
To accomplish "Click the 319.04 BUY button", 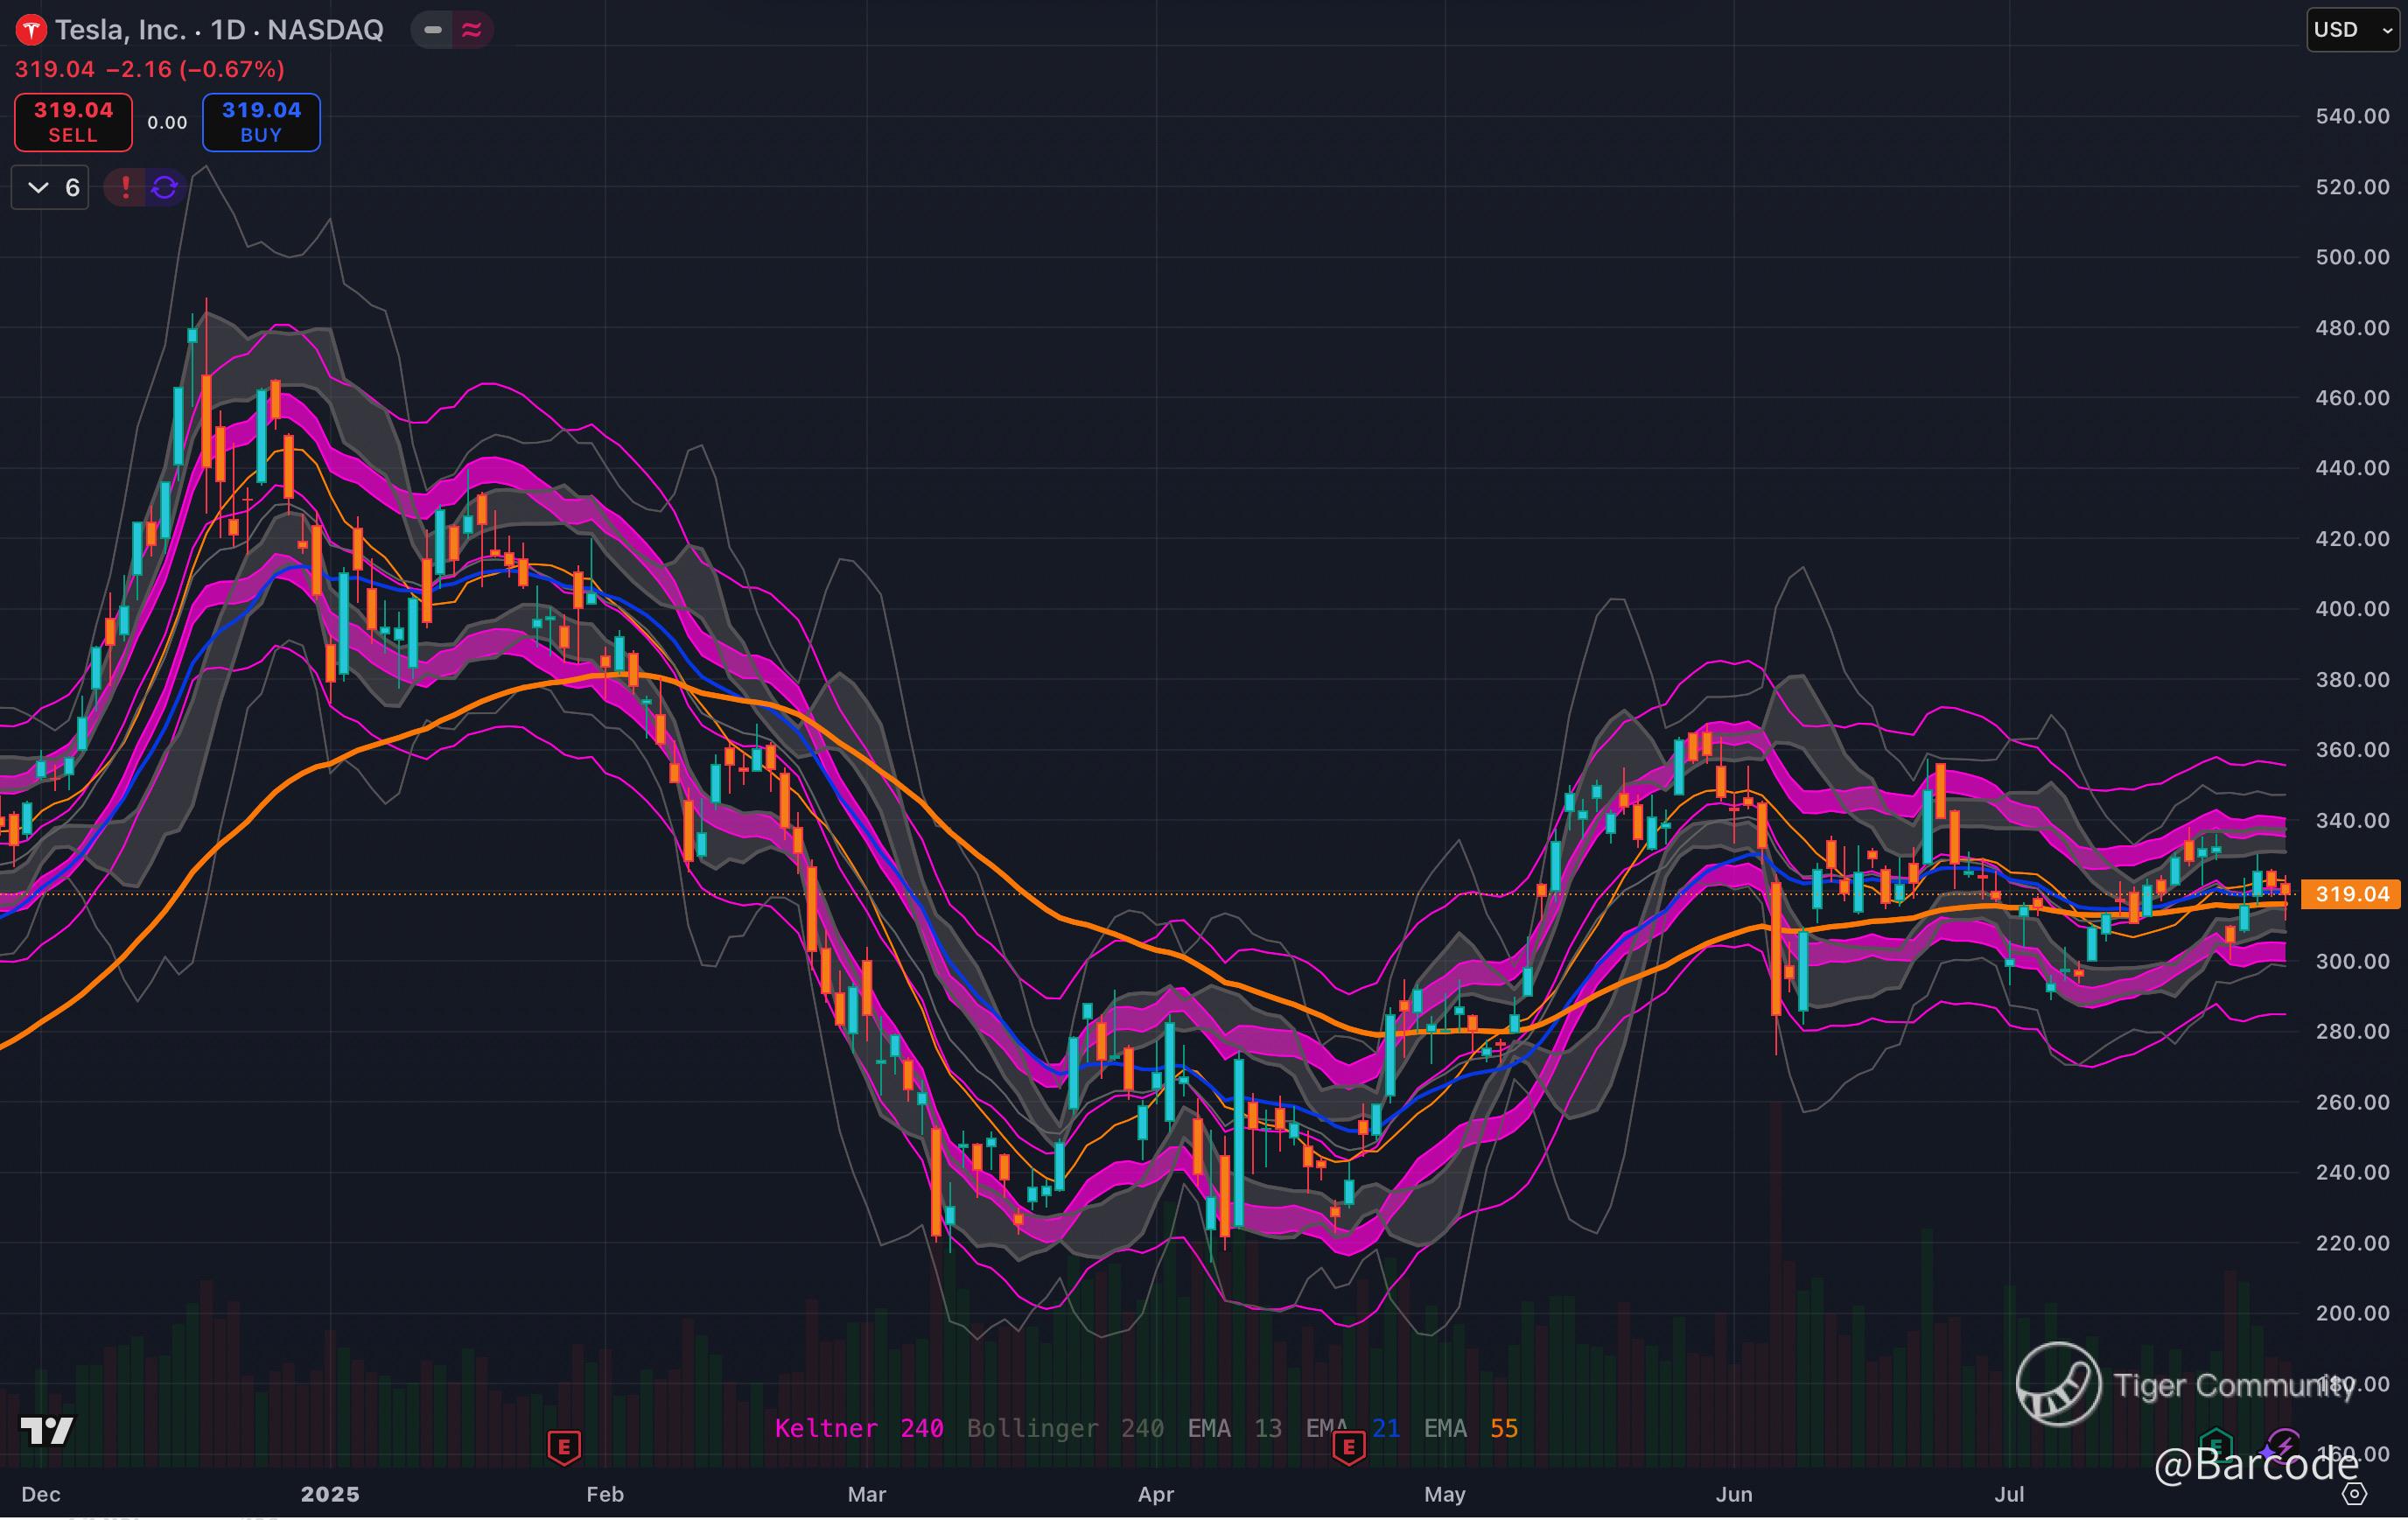I will click(261, 122).
